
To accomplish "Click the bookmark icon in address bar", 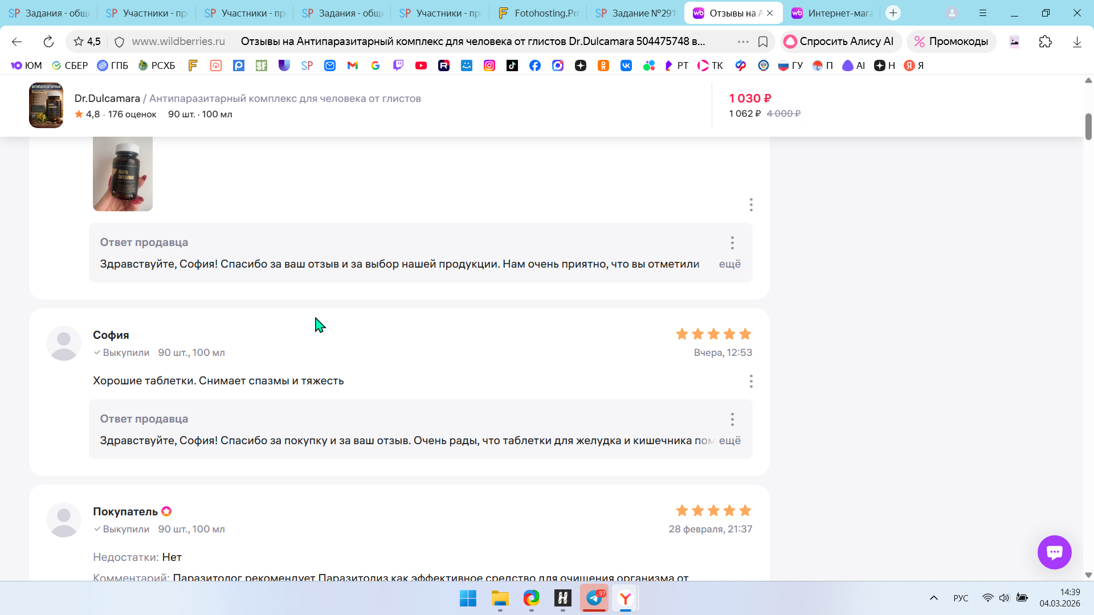I will point(763,42).
